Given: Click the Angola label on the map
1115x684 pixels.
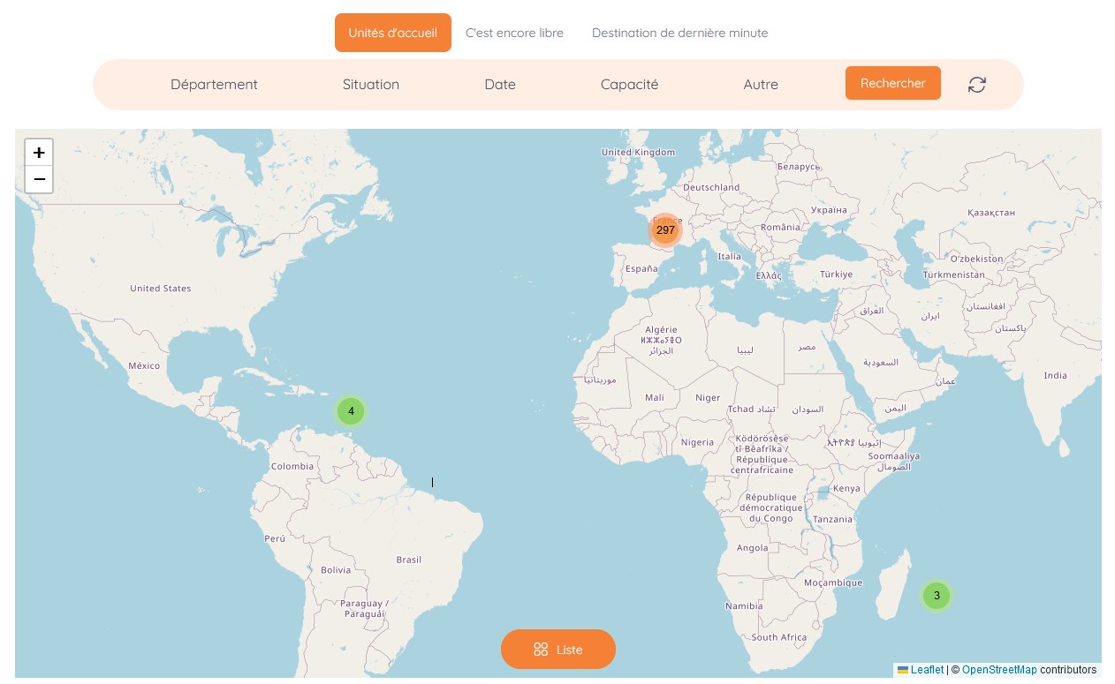Looking at the screenshot, I should click(x=752, y=547).
